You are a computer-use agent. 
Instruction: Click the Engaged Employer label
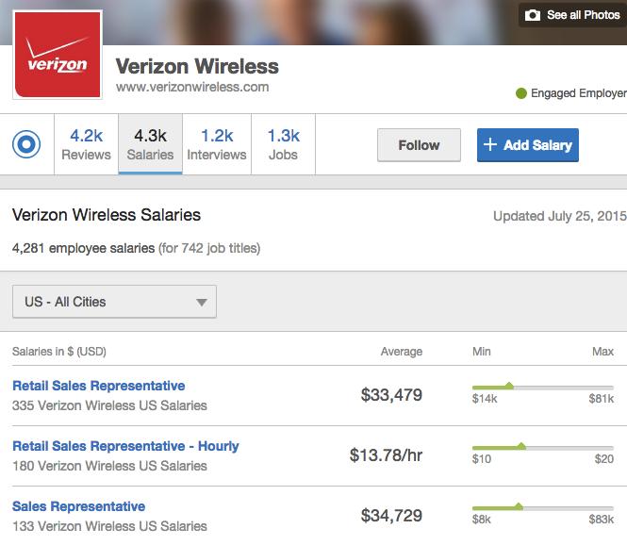pos(579,93)
